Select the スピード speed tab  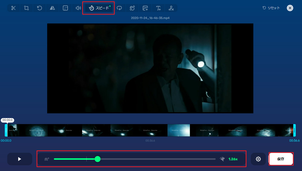pyautogui.click(x=99, y=8)
